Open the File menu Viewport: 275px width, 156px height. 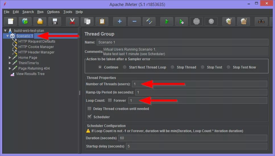(7, 12)
